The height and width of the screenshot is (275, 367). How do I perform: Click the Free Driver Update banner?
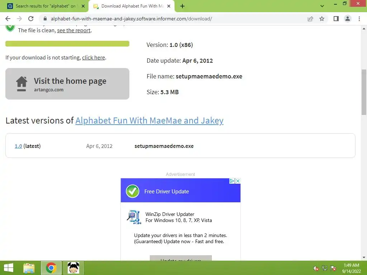tap(181, 190)
